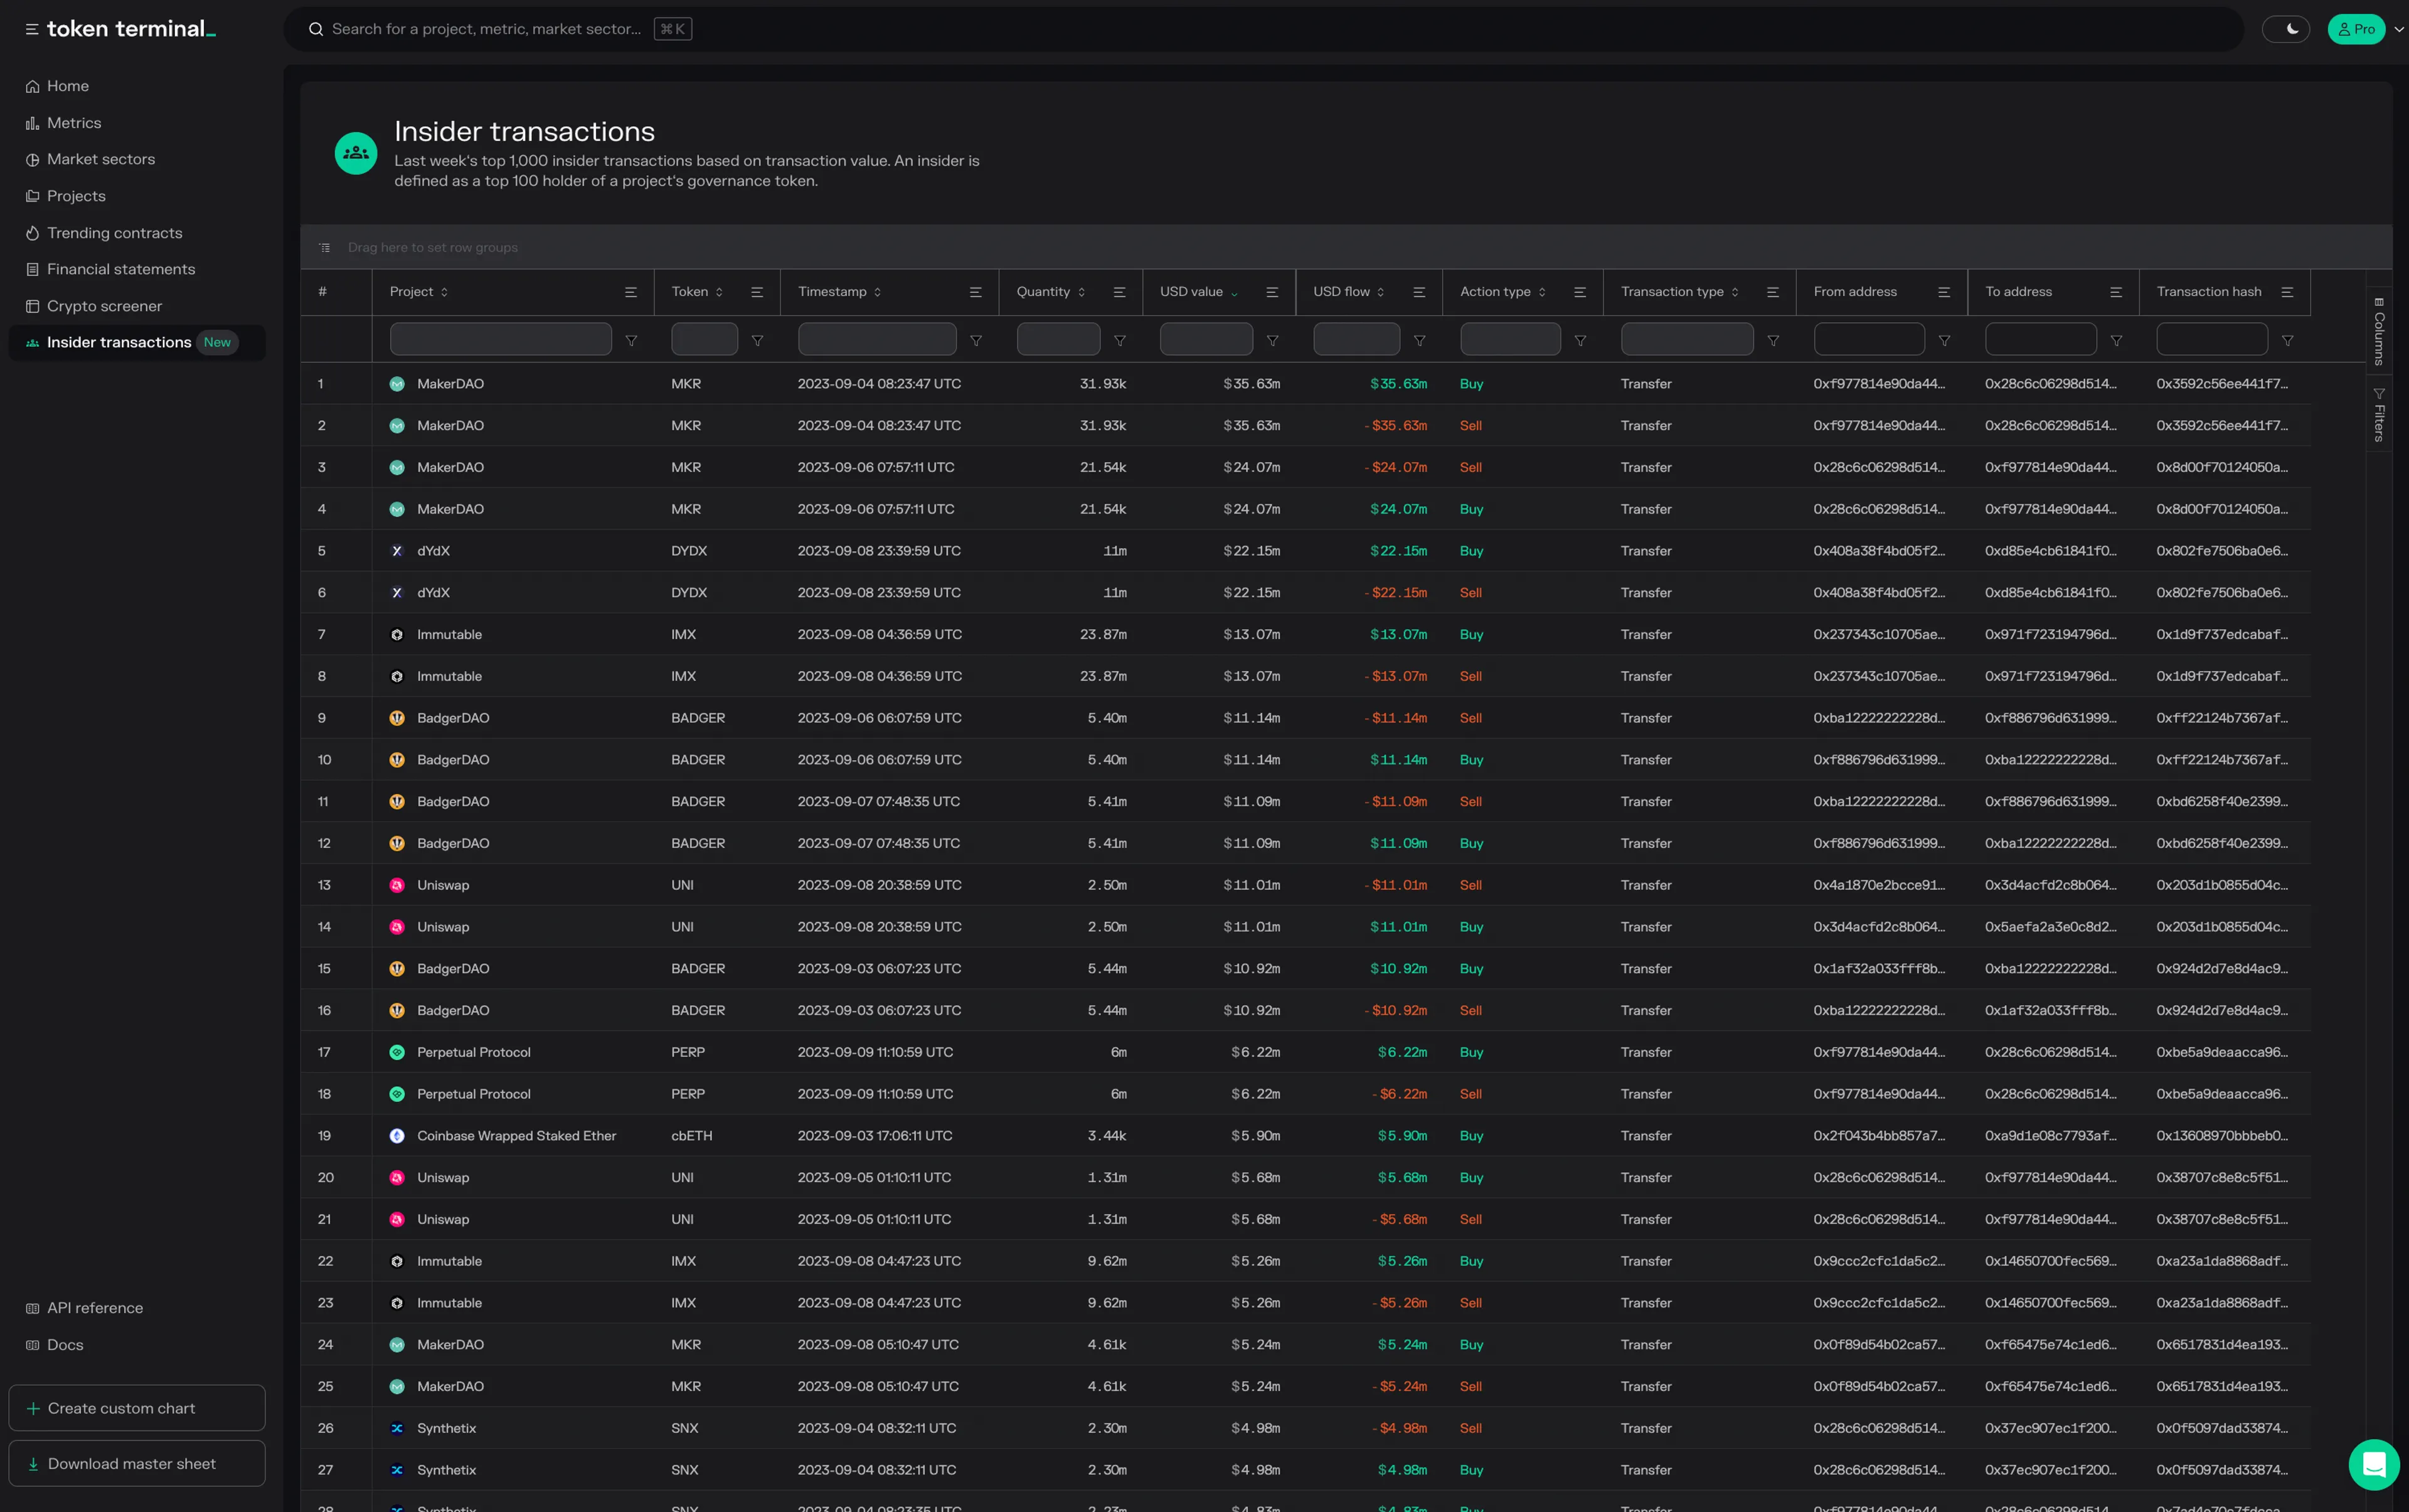Sort by USD flow column header
This screenshot has width=2409, height=1512.
pos(1341,292)
